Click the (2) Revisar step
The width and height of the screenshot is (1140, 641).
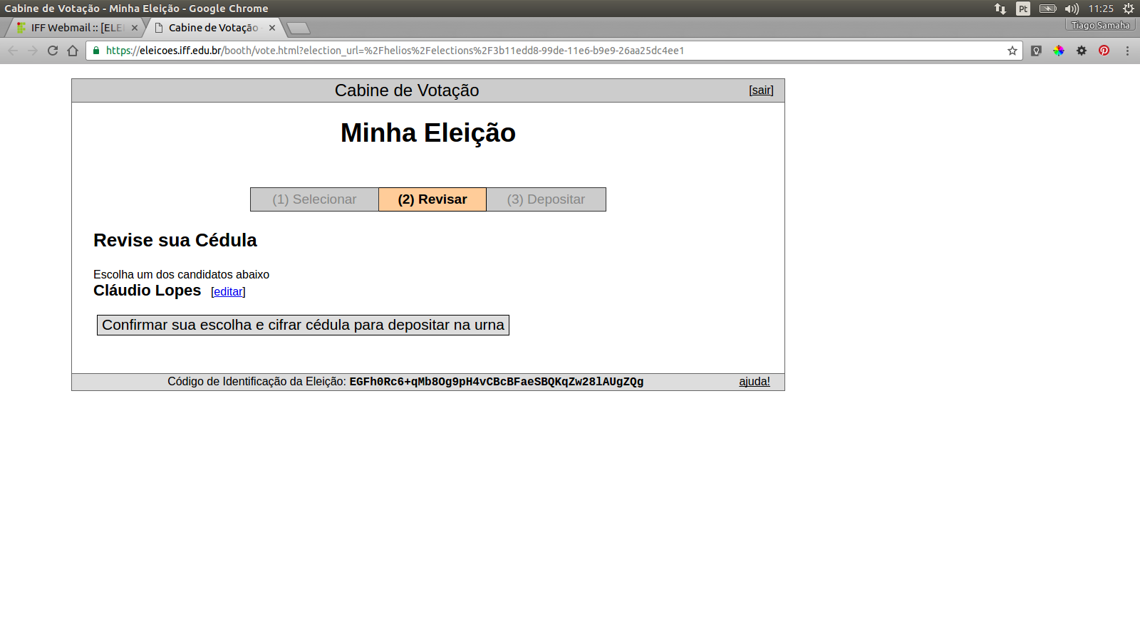432,199
